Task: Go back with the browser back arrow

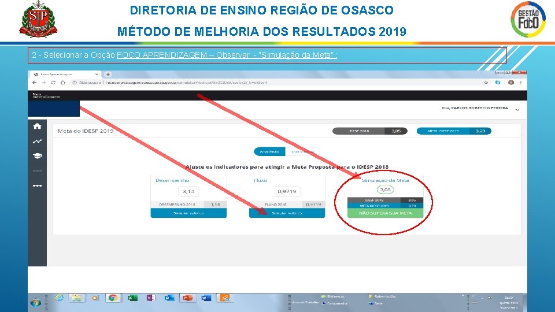Action: (34, 83)
